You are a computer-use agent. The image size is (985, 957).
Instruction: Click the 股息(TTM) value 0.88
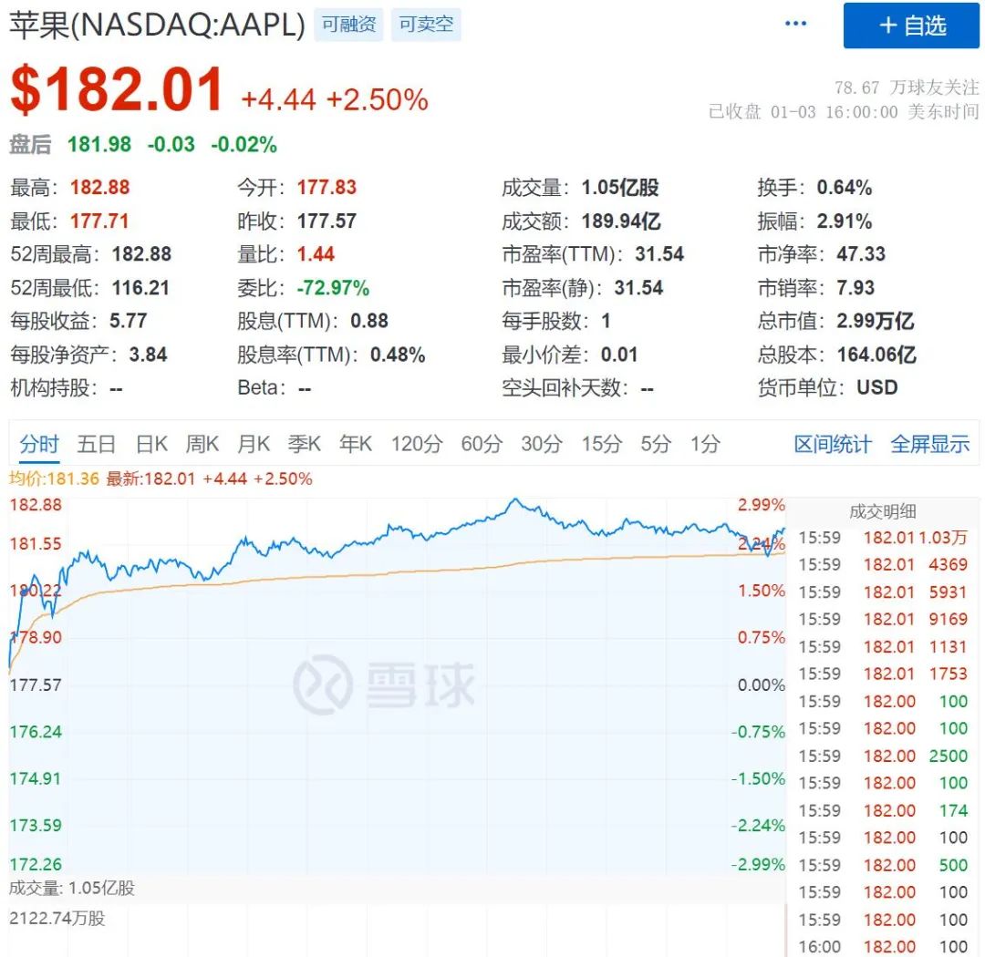(369, 321)
